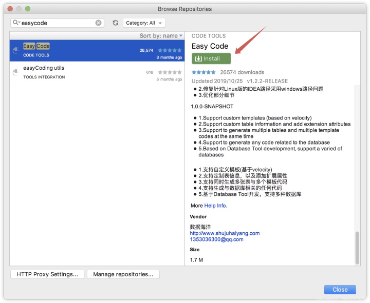Viewport: 370px width, 303px height.
Task: Click the star rating in details pane
Action: pos(203,72)
